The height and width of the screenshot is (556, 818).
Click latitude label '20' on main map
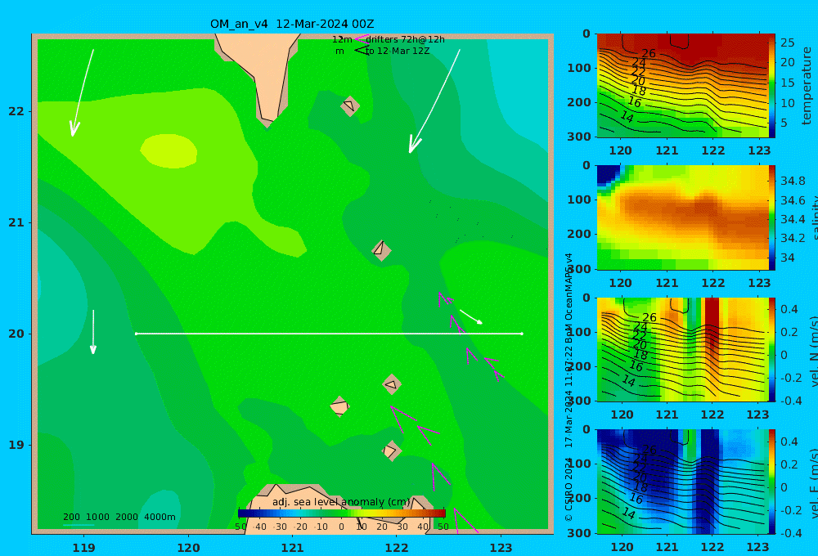click(x=16, y=334)
